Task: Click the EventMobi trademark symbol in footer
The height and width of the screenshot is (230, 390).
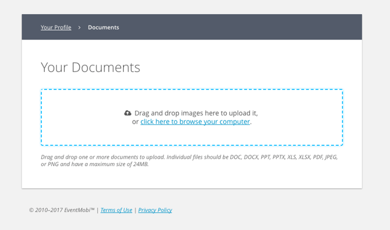Action: tap(92, 209)
